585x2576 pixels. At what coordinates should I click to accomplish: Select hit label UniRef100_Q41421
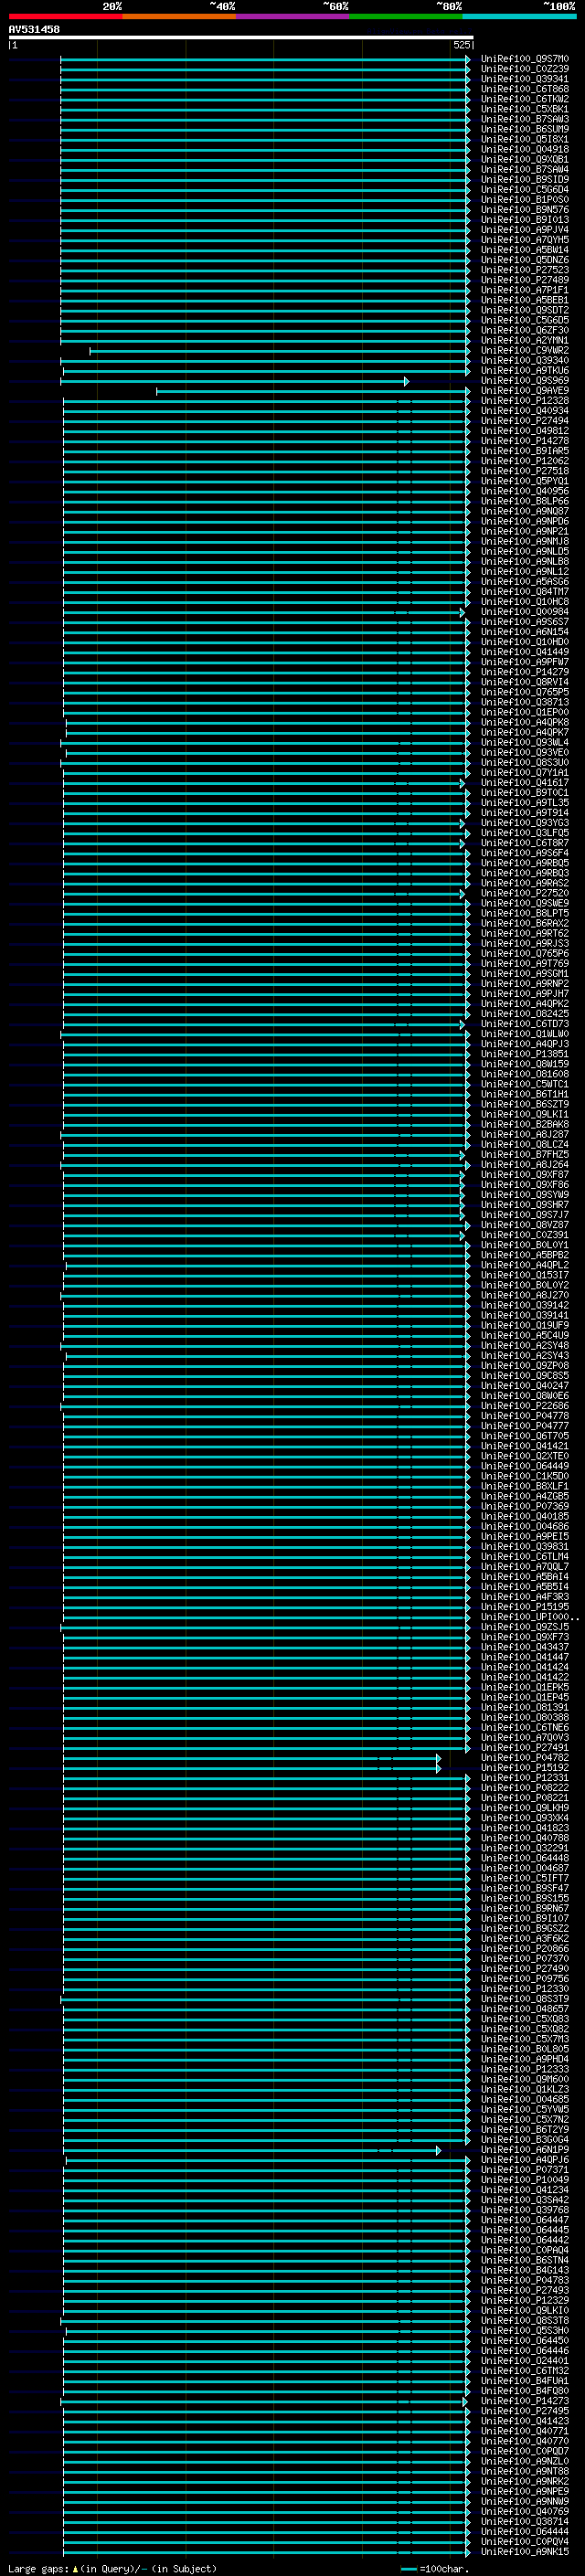tap(525, 1446)
